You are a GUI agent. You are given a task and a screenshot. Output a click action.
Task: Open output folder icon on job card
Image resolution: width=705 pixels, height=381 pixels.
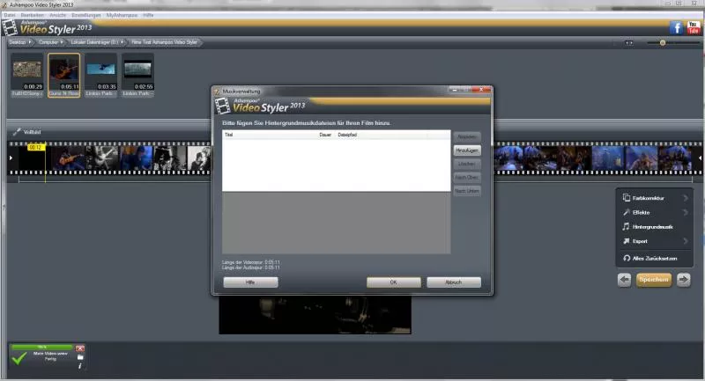tap(80, 357)
